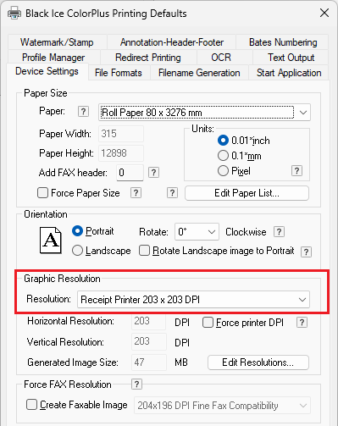Viewport: 338px width, 426px height.
Task: Click the Generated Image Size field
Action: tap(149, 362)
